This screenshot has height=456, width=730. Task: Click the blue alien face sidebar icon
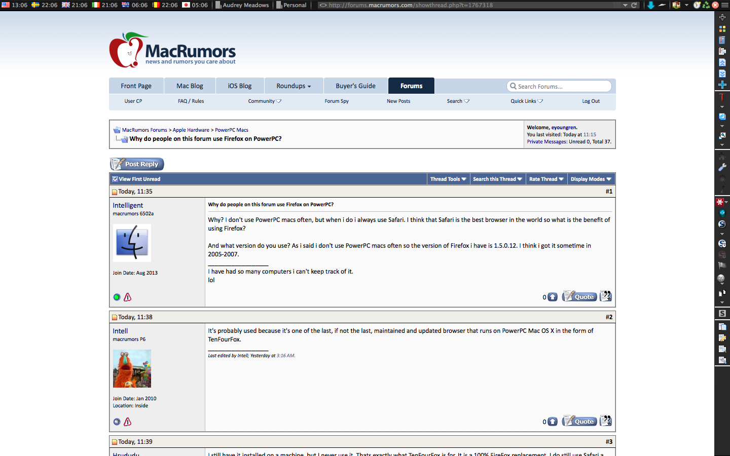[x=722, y=213]
